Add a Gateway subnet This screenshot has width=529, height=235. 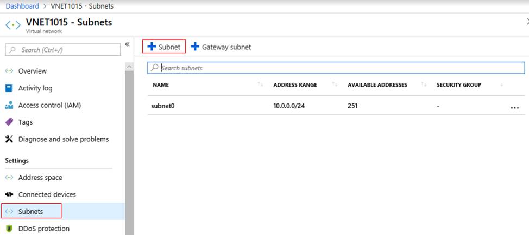(221, 47)
